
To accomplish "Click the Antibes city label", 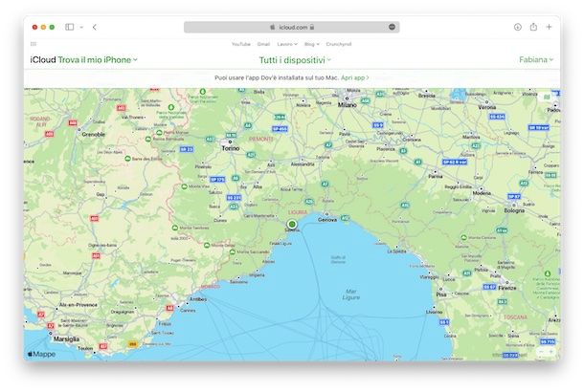I will point(198,299).
